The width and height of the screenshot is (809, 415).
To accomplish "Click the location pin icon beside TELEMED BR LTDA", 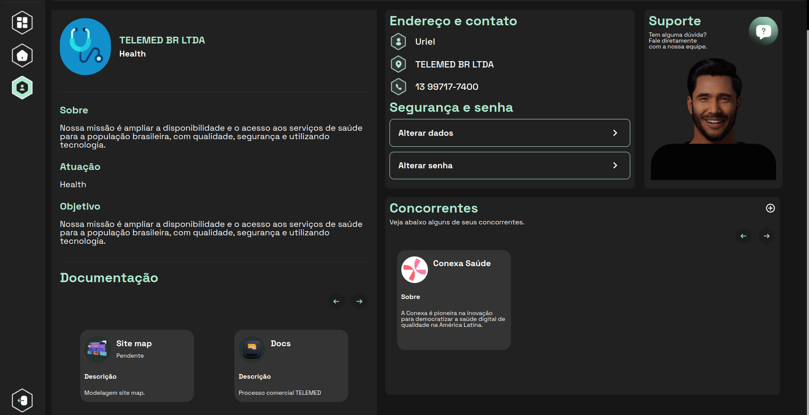I will (398, 64).
